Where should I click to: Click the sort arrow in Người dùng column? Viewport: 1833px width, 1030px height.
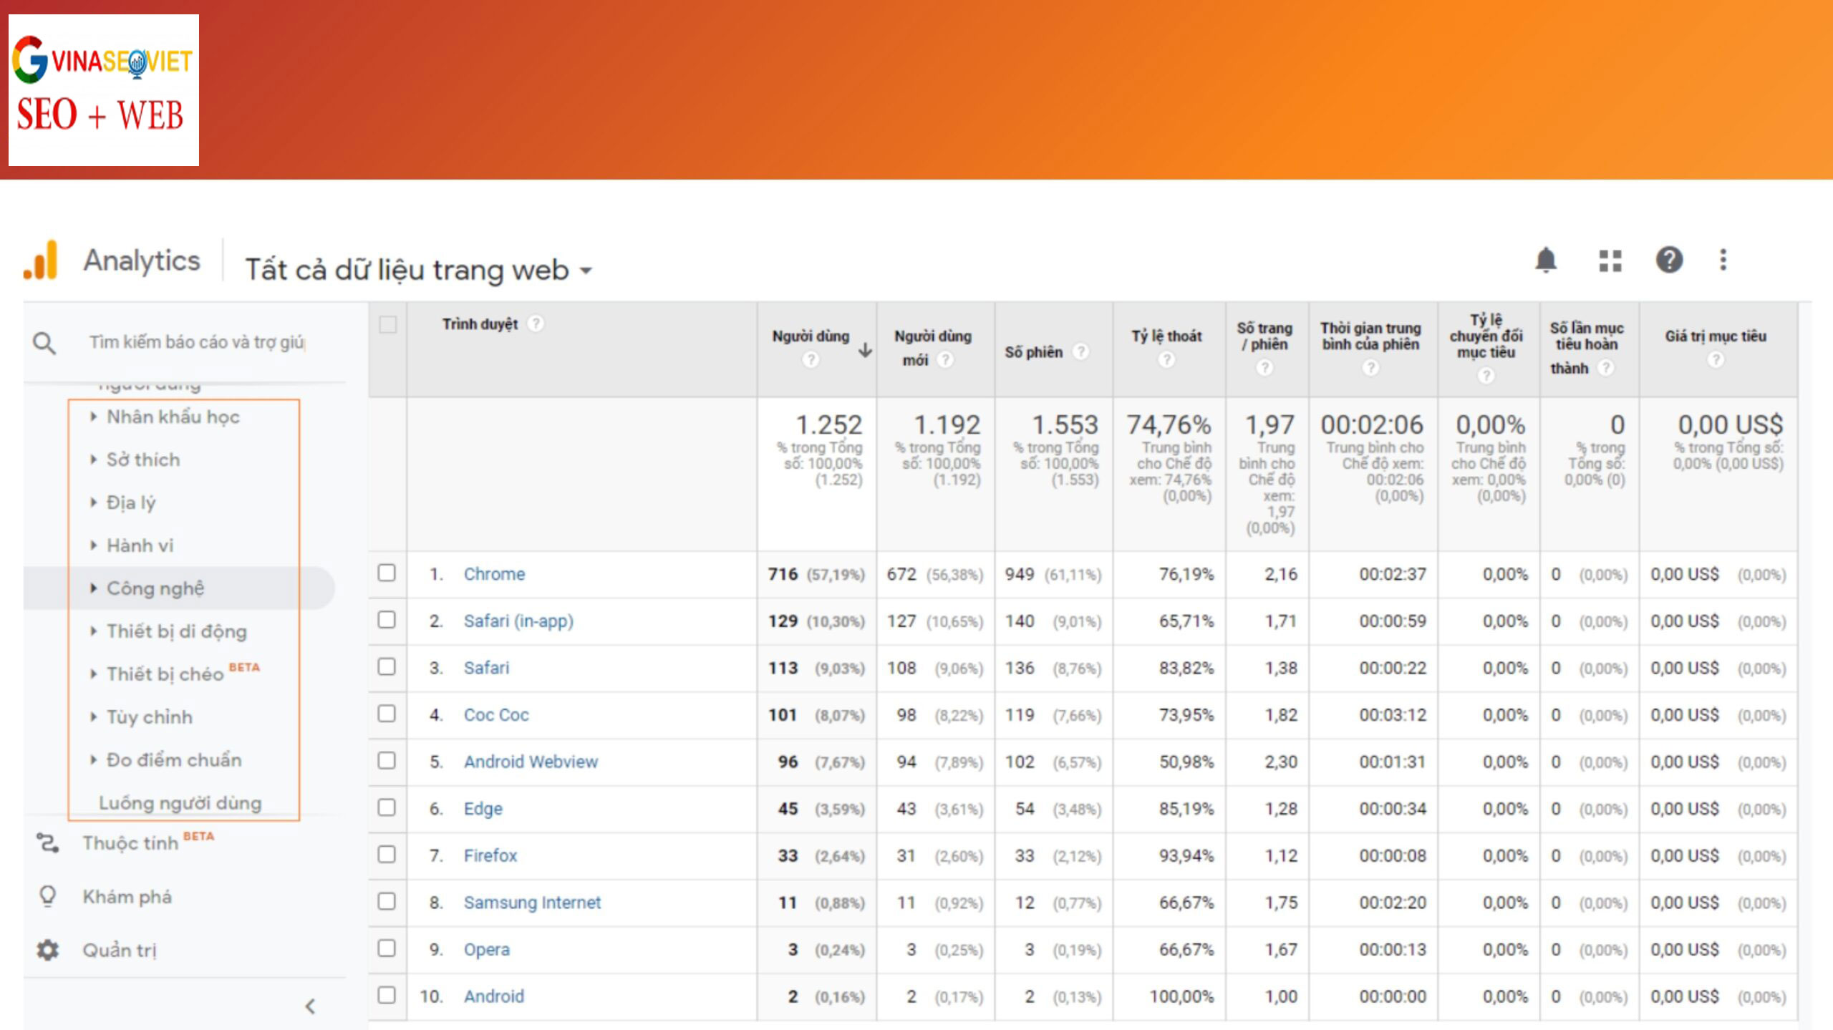pos(865,349)
